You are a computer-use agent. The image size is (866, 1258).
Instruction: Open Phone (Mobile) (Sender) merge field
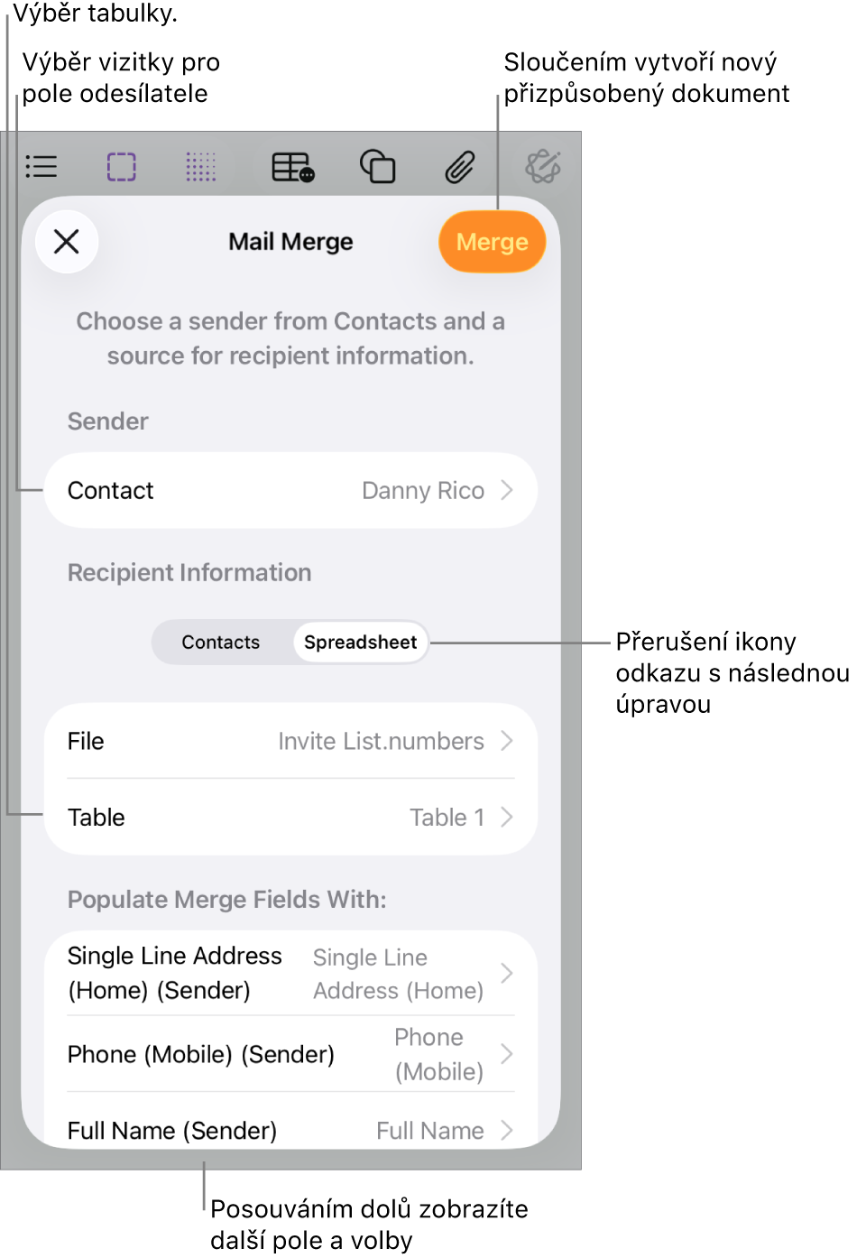click(x=290, y=1054)
